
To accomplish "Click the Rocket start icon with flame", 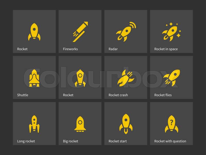I will [126, 124].
